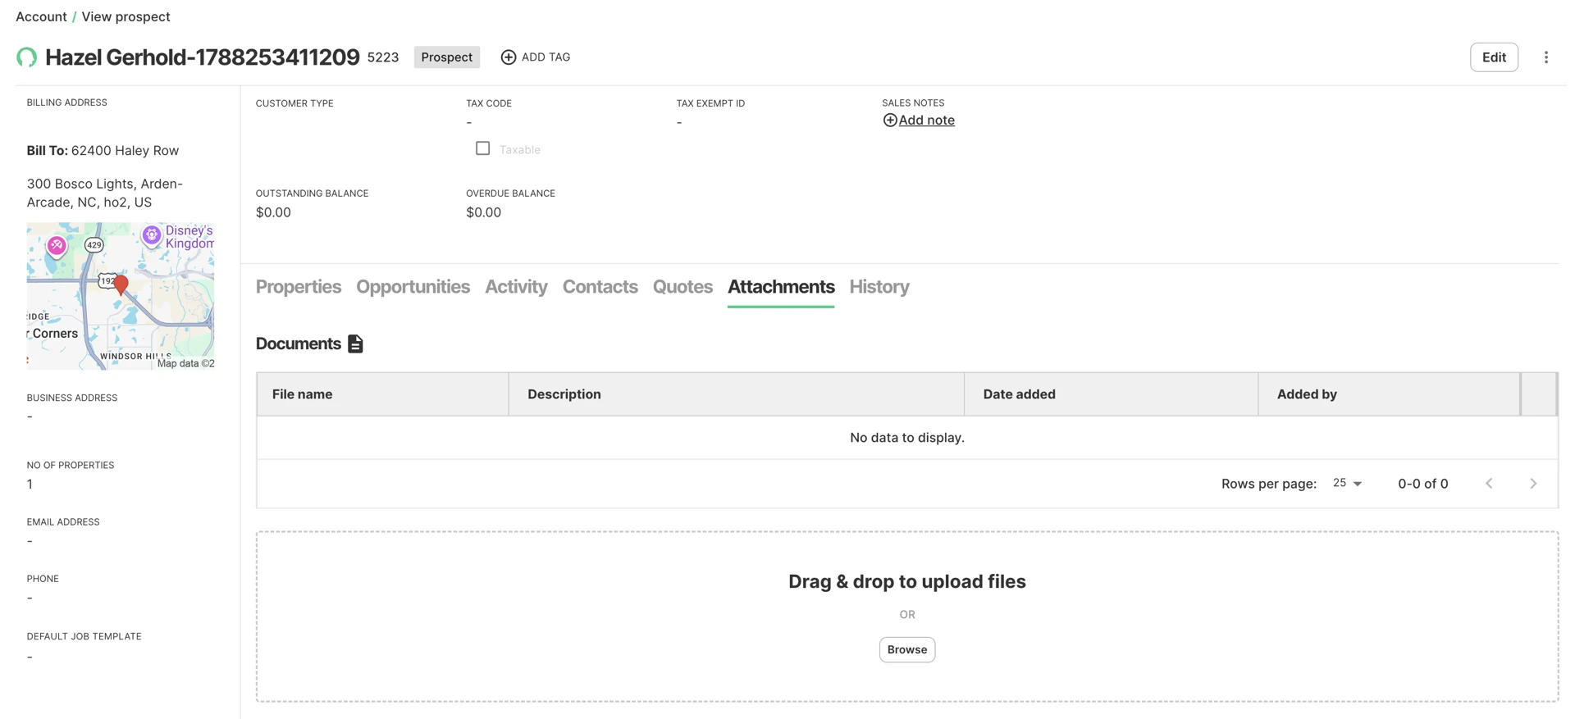Click the Documents file icon
Screen dimensions: 1575x719
point(355,344)
